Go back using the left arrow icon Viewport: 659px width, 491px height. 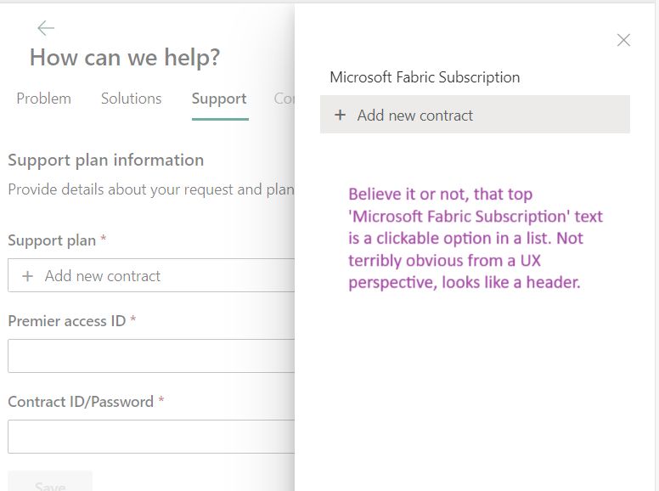click(x=46, y=28)
